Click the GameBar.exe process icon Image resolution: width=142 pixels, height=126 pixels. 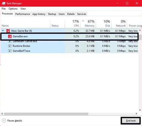[x=10, y=37]
